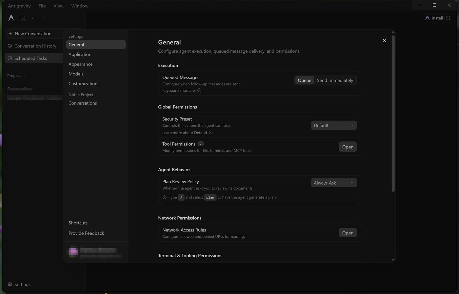Select Send Immediately option

point(335,80)
